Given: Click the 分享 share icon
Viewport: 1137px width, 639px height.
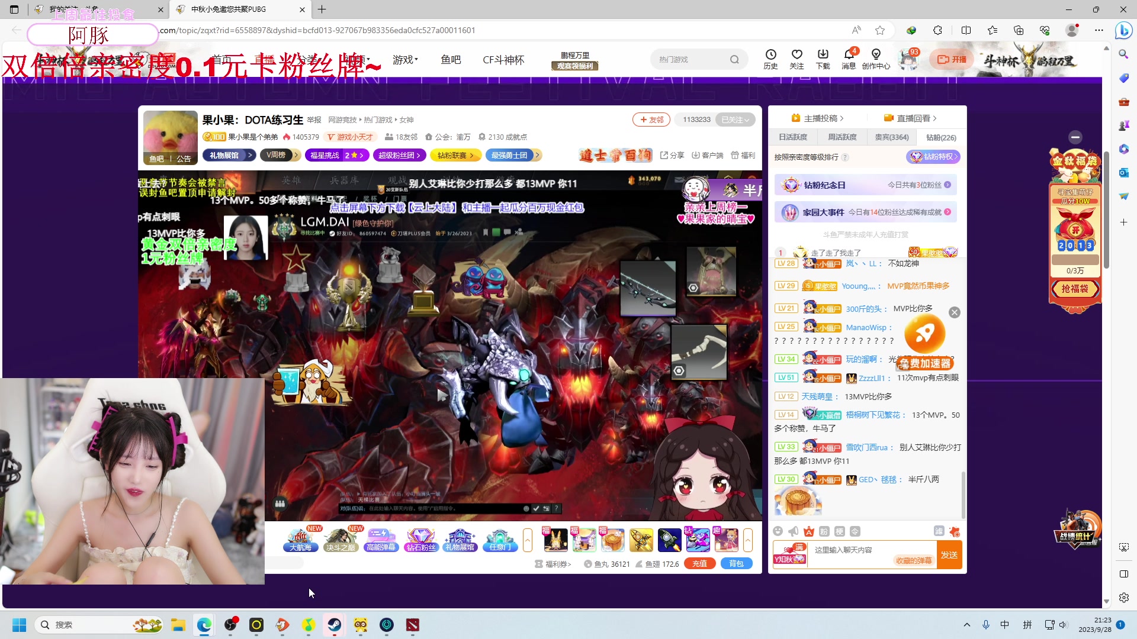Looking at the screenshot, I should coord(672,155).
